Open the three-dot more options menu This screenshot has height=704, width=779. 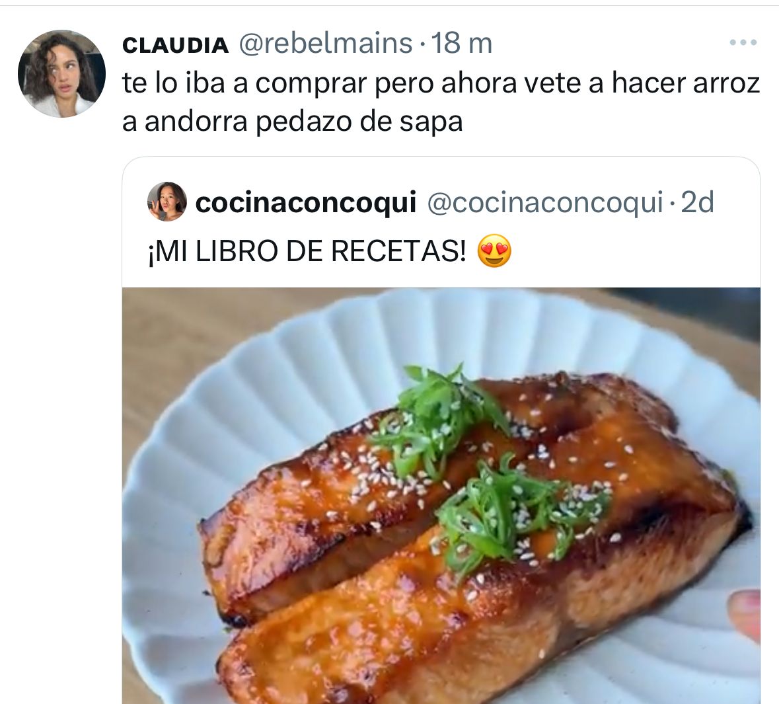pos(743,43)
